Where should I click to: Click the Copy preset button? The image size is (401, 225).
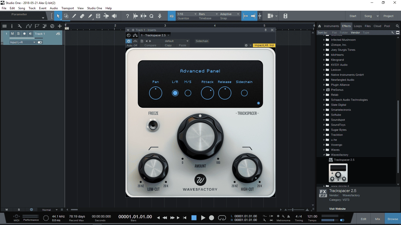pyautogui.click(x=168, y=45)
